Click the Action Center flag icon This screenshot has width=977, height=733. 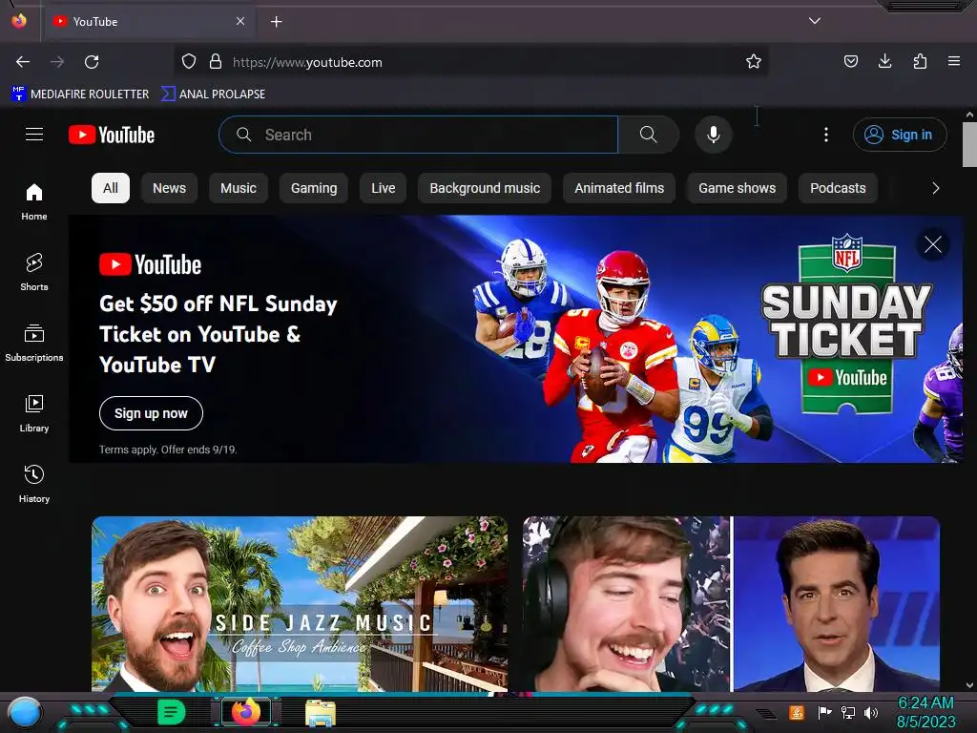pyautogui.click(x=824, y=712)
